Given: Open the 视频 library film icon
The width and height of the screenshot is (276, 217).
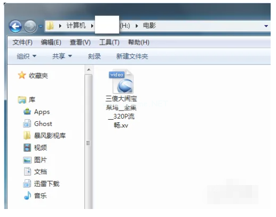Looking at the screenshot, I should (27, 147).
